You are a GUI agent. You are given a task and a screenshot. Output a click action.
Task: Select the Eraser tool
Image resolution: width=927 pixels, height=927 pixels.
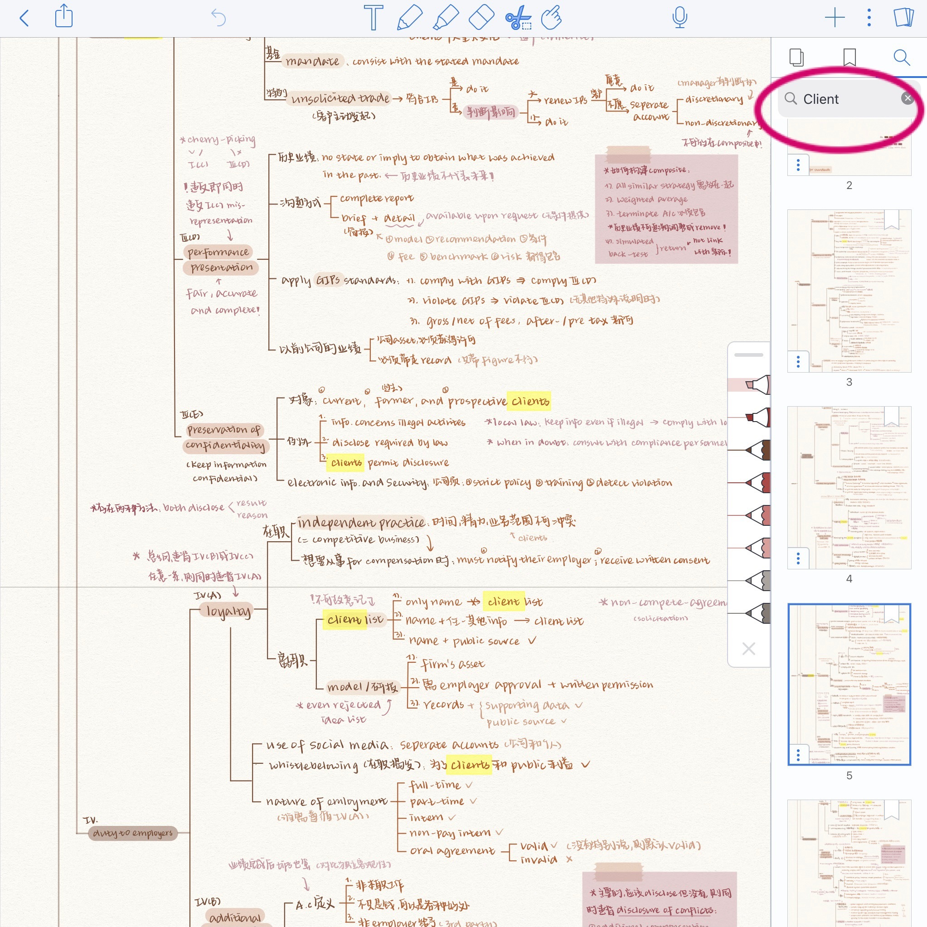point(481,18)
